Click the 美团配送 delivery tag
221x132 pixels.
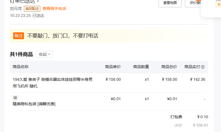pyautogui.click(x=32, y=8)
